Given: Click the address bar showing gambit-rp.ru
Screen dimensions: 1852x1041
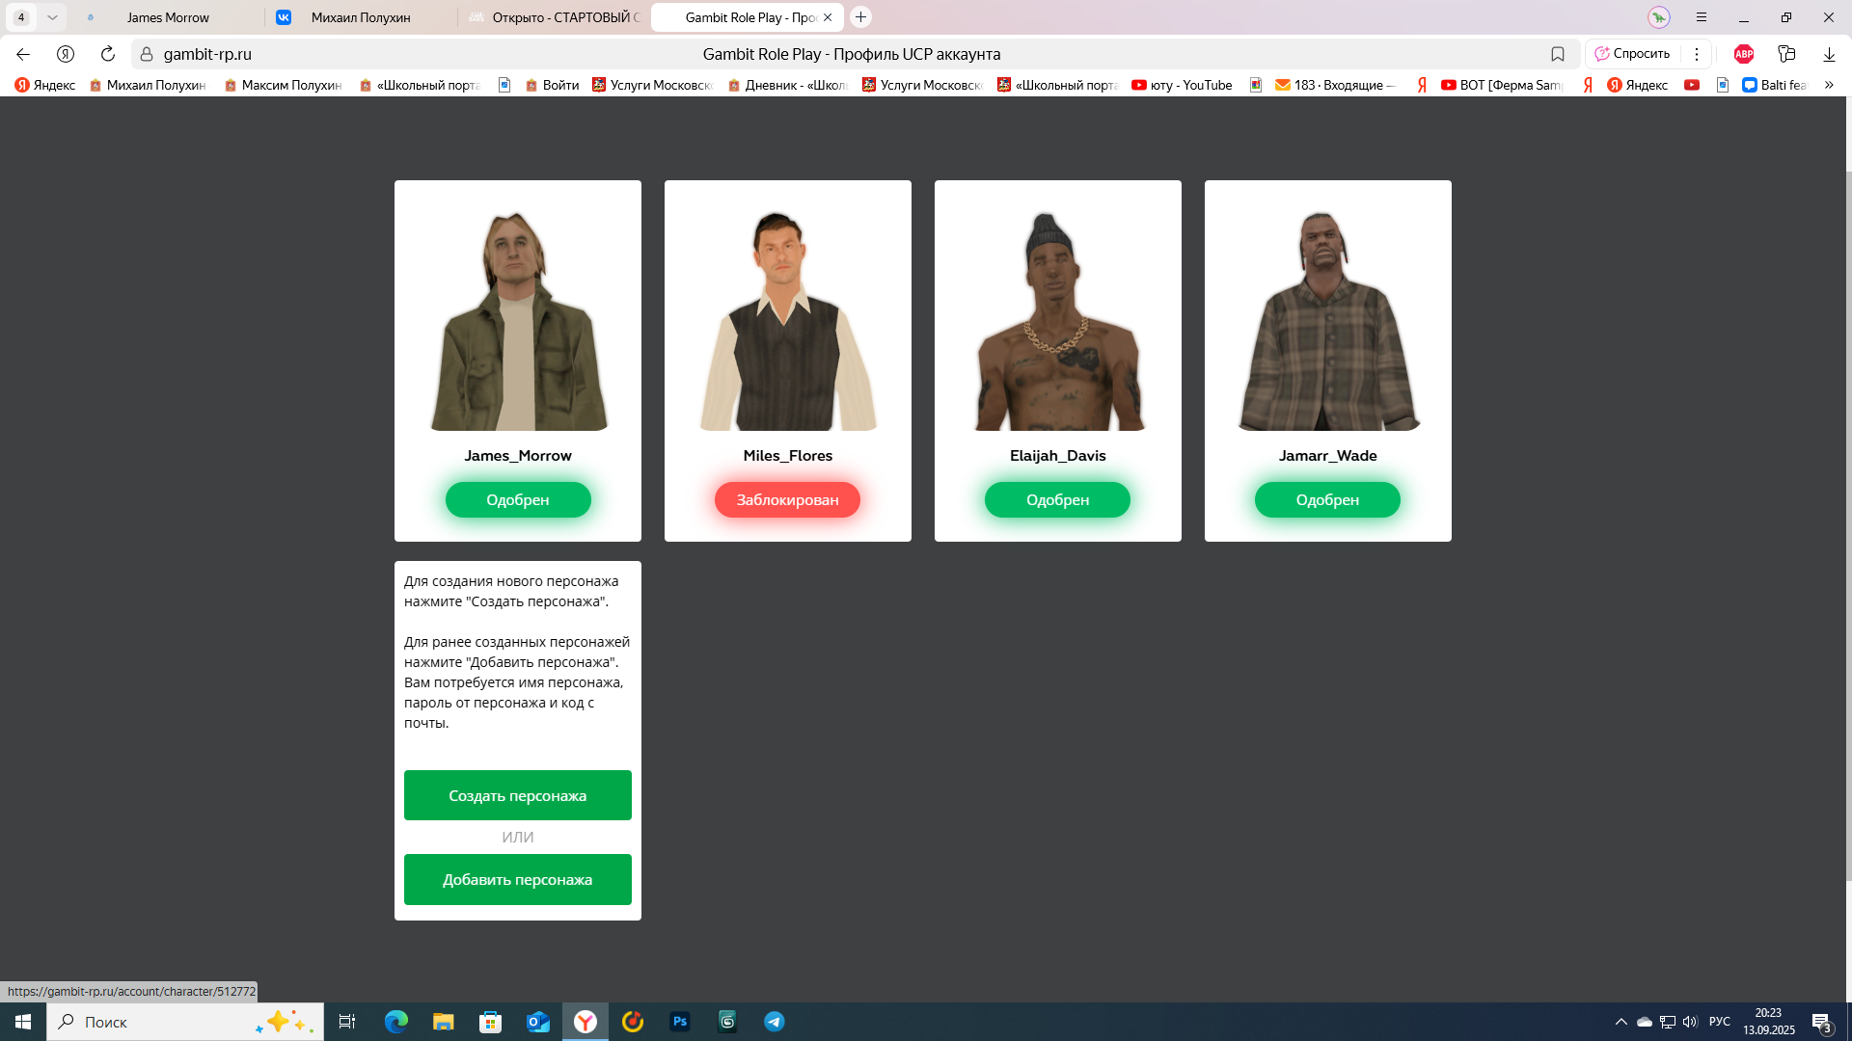Looking at the screenshot, I should 854,54.
